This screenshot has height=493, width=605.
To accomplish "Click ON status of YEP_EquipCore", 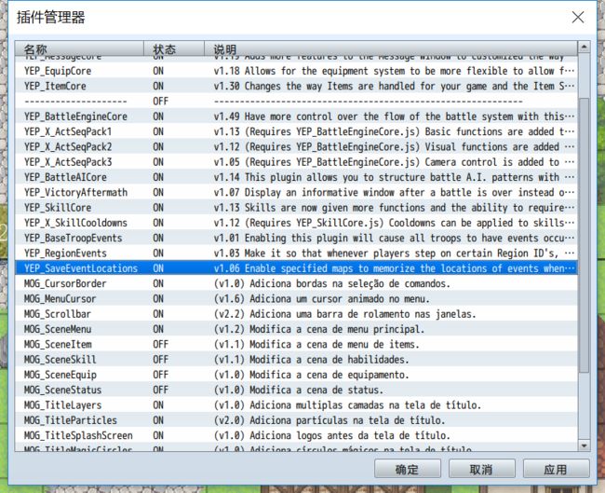I will tap(158, 71).
